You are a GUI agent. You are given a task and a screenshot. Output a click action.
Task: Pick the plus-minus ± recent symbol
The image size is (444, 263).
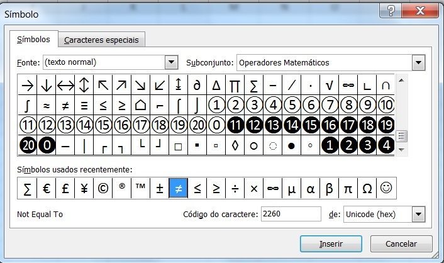(160, 188)
